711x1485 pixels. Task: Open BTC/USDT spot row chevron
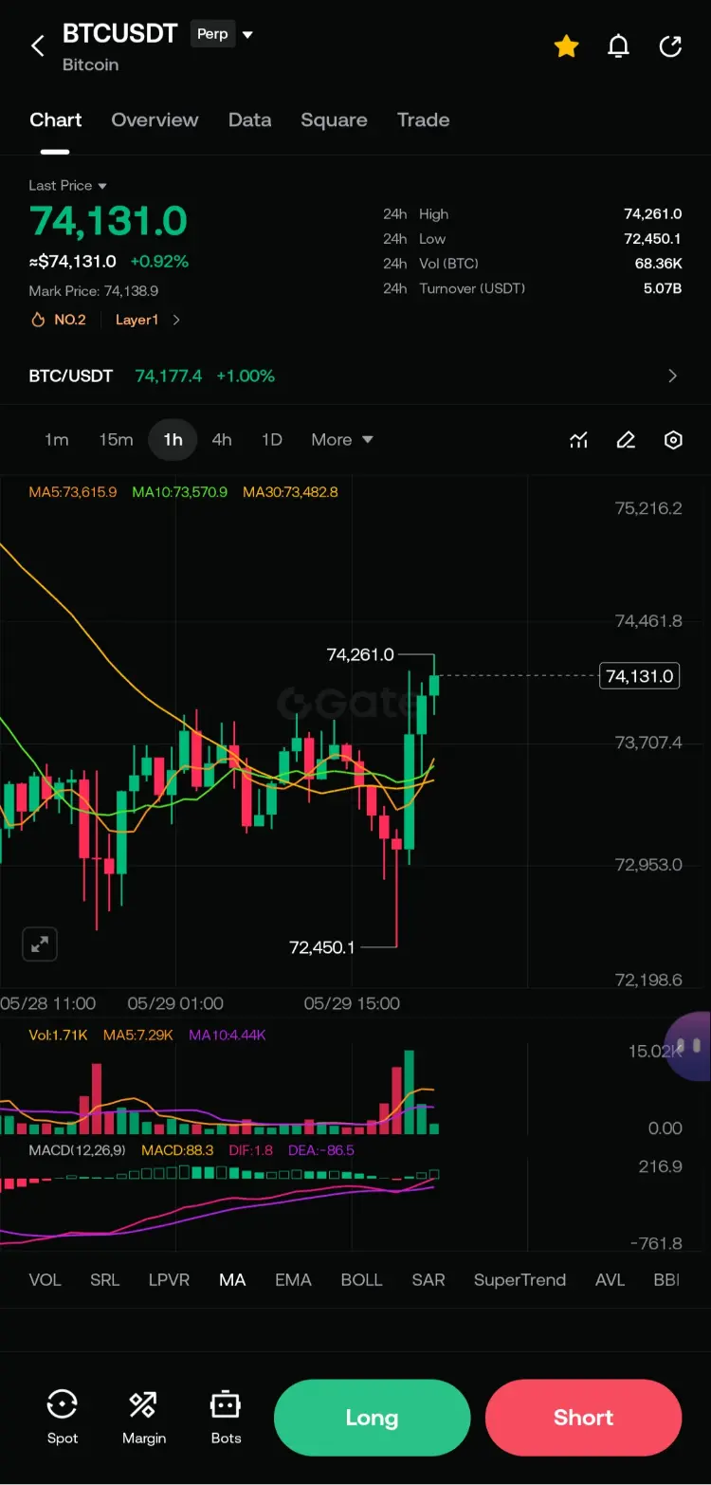point(673,376)
